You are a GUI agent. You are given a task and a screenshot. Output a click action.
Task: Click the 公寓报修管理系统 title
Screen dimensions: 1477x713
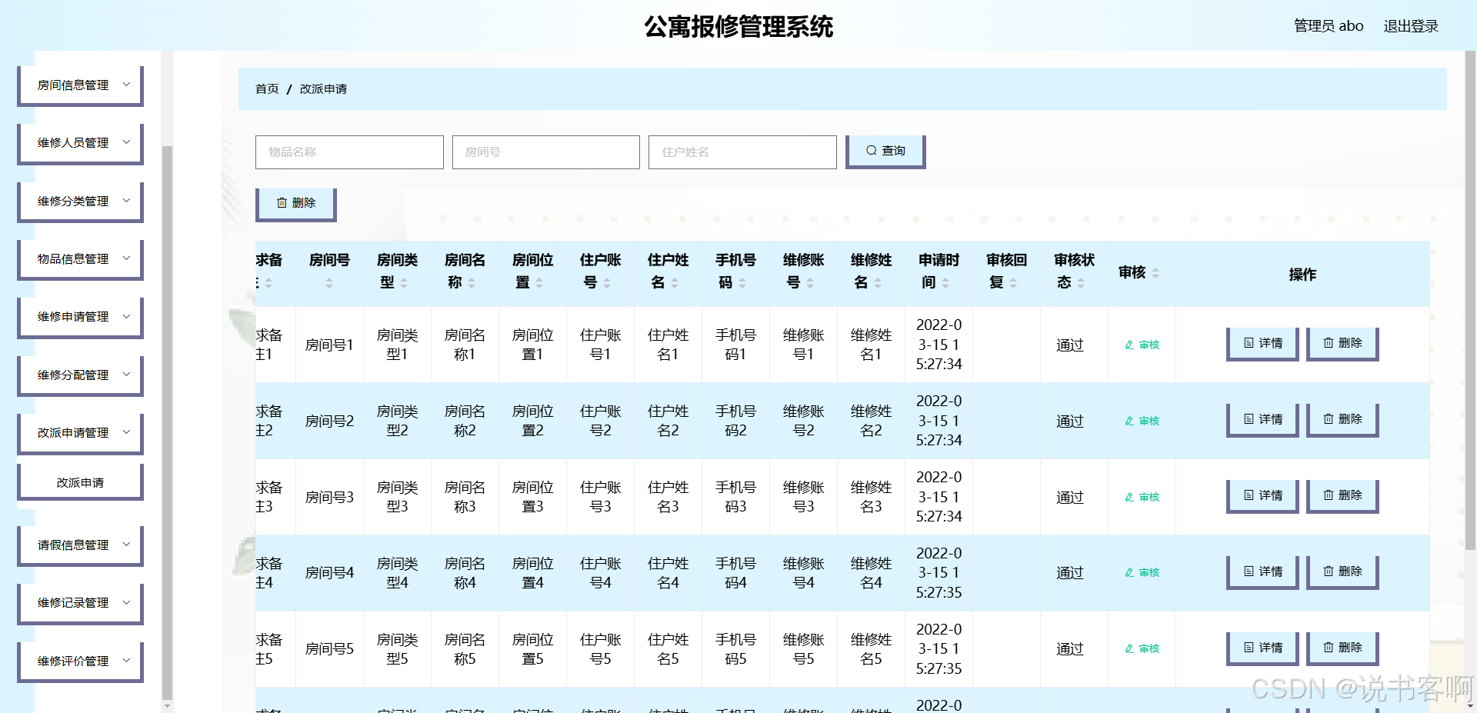738,27
